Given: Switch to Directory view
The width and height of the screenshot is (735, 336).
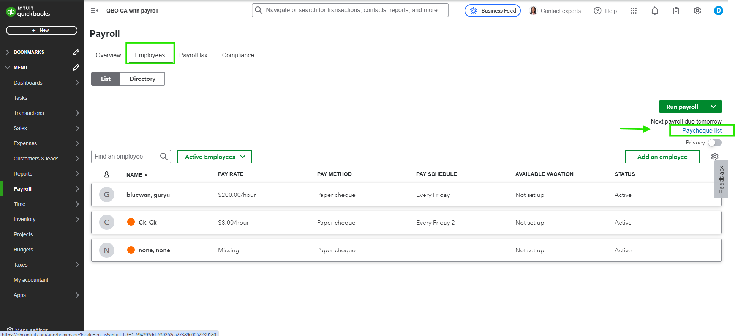Looking at the screenshot, I should tap(142, 79).
